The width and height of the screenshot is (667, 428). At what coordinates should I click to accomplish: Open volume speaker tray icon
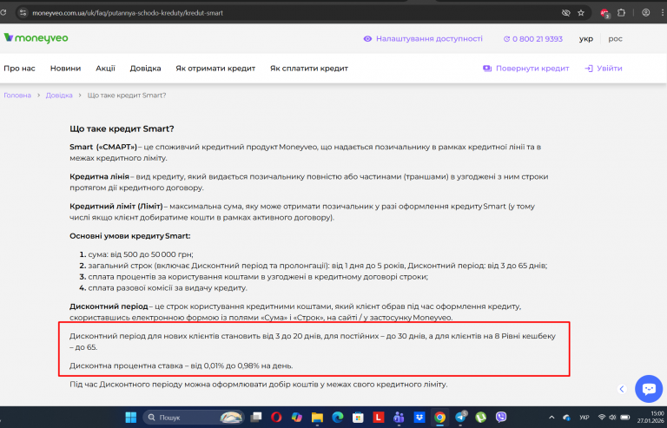coord(612,418)
